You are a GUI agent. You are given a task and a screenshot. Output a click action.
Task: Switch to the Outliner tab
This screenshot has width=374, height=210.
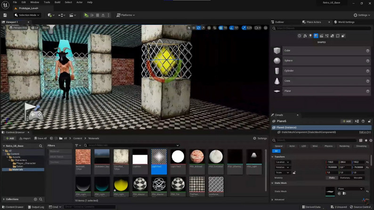[279, 22]
